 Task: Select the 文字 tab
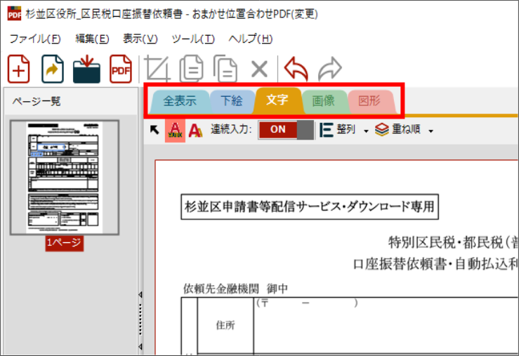pyautogui.click(x=277, y=100)
